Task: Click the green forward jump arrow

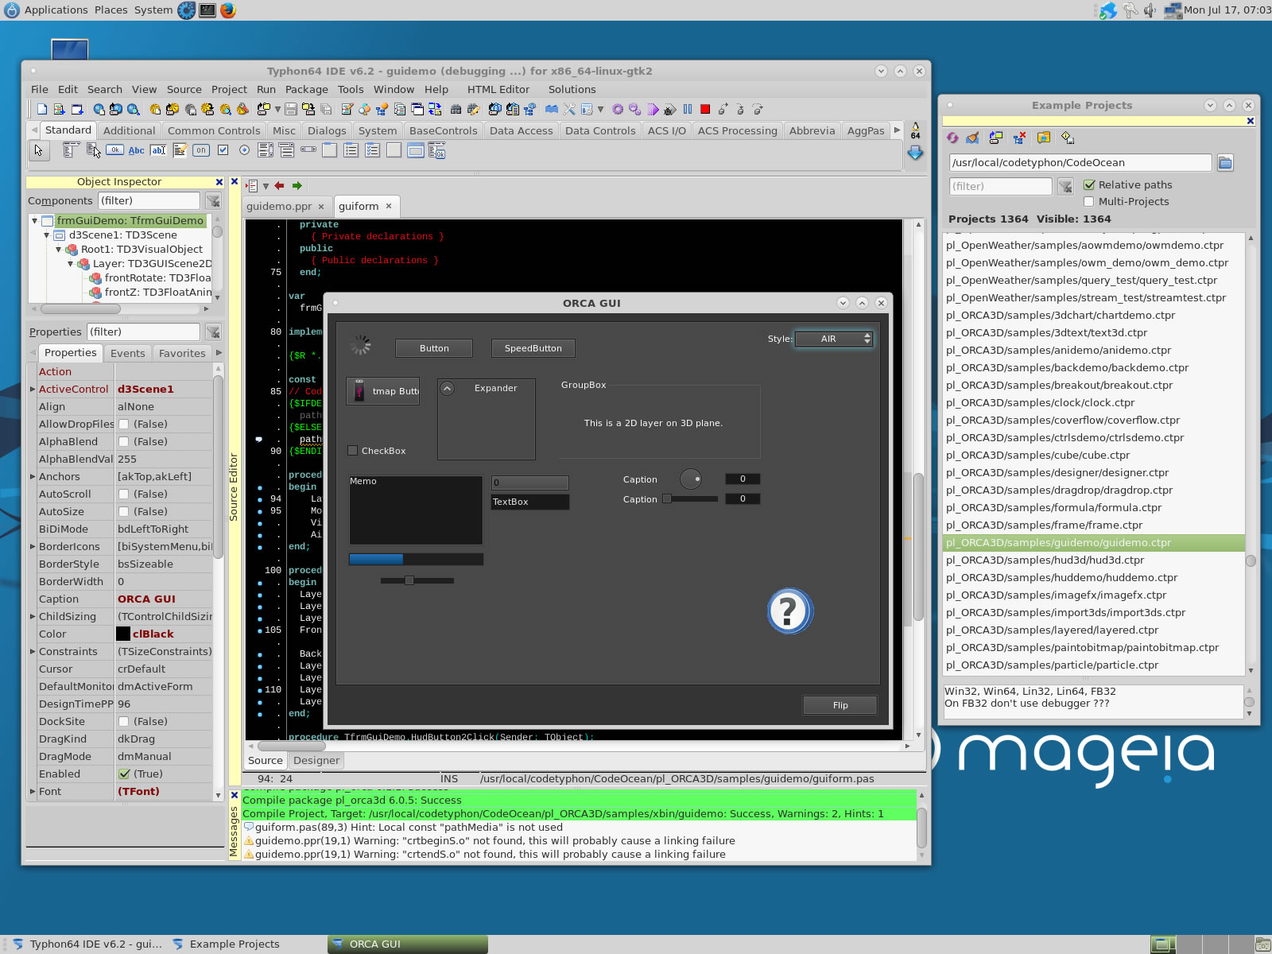Action: [x=297, y=186]
